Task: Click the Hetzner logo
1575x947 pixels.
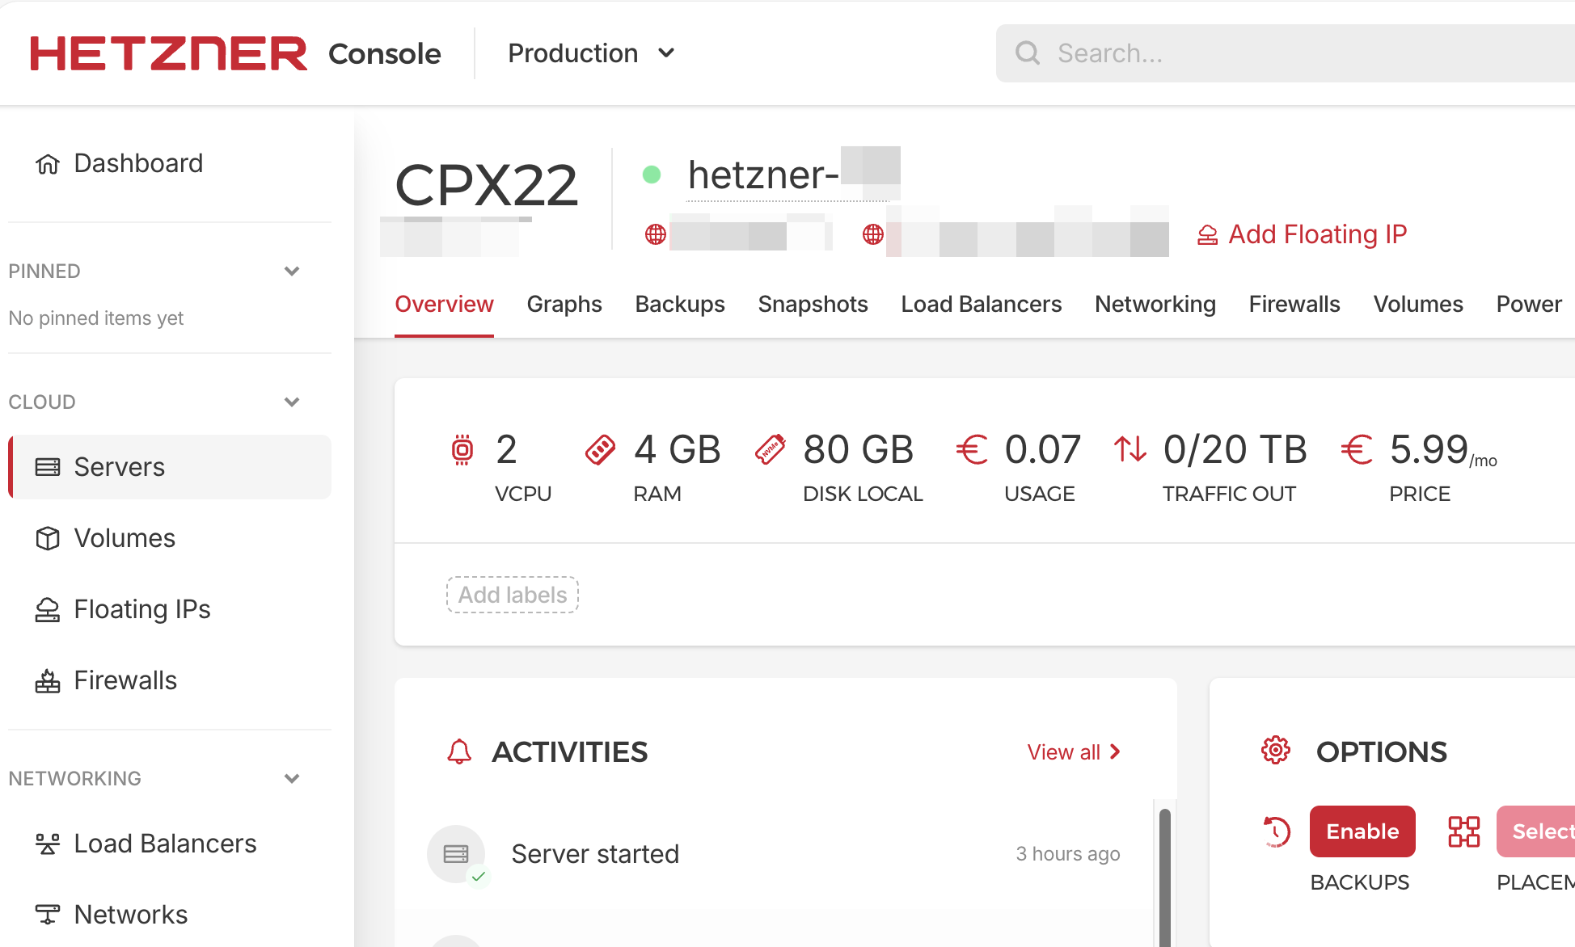Action: [x=168, y=53]
